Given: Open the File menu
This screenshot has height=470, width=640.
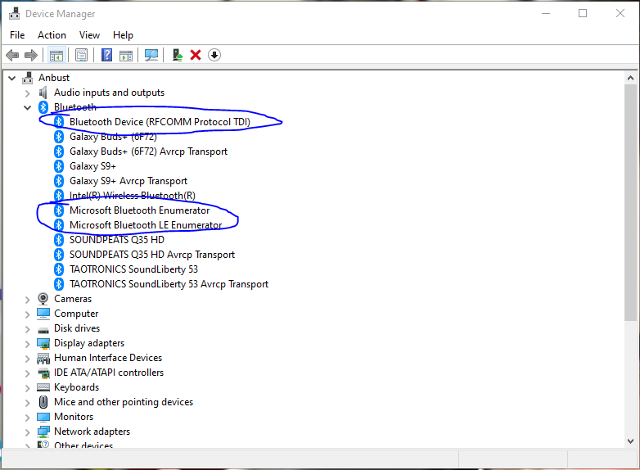Looking at the screenshot, I should [x=17, y=35].
